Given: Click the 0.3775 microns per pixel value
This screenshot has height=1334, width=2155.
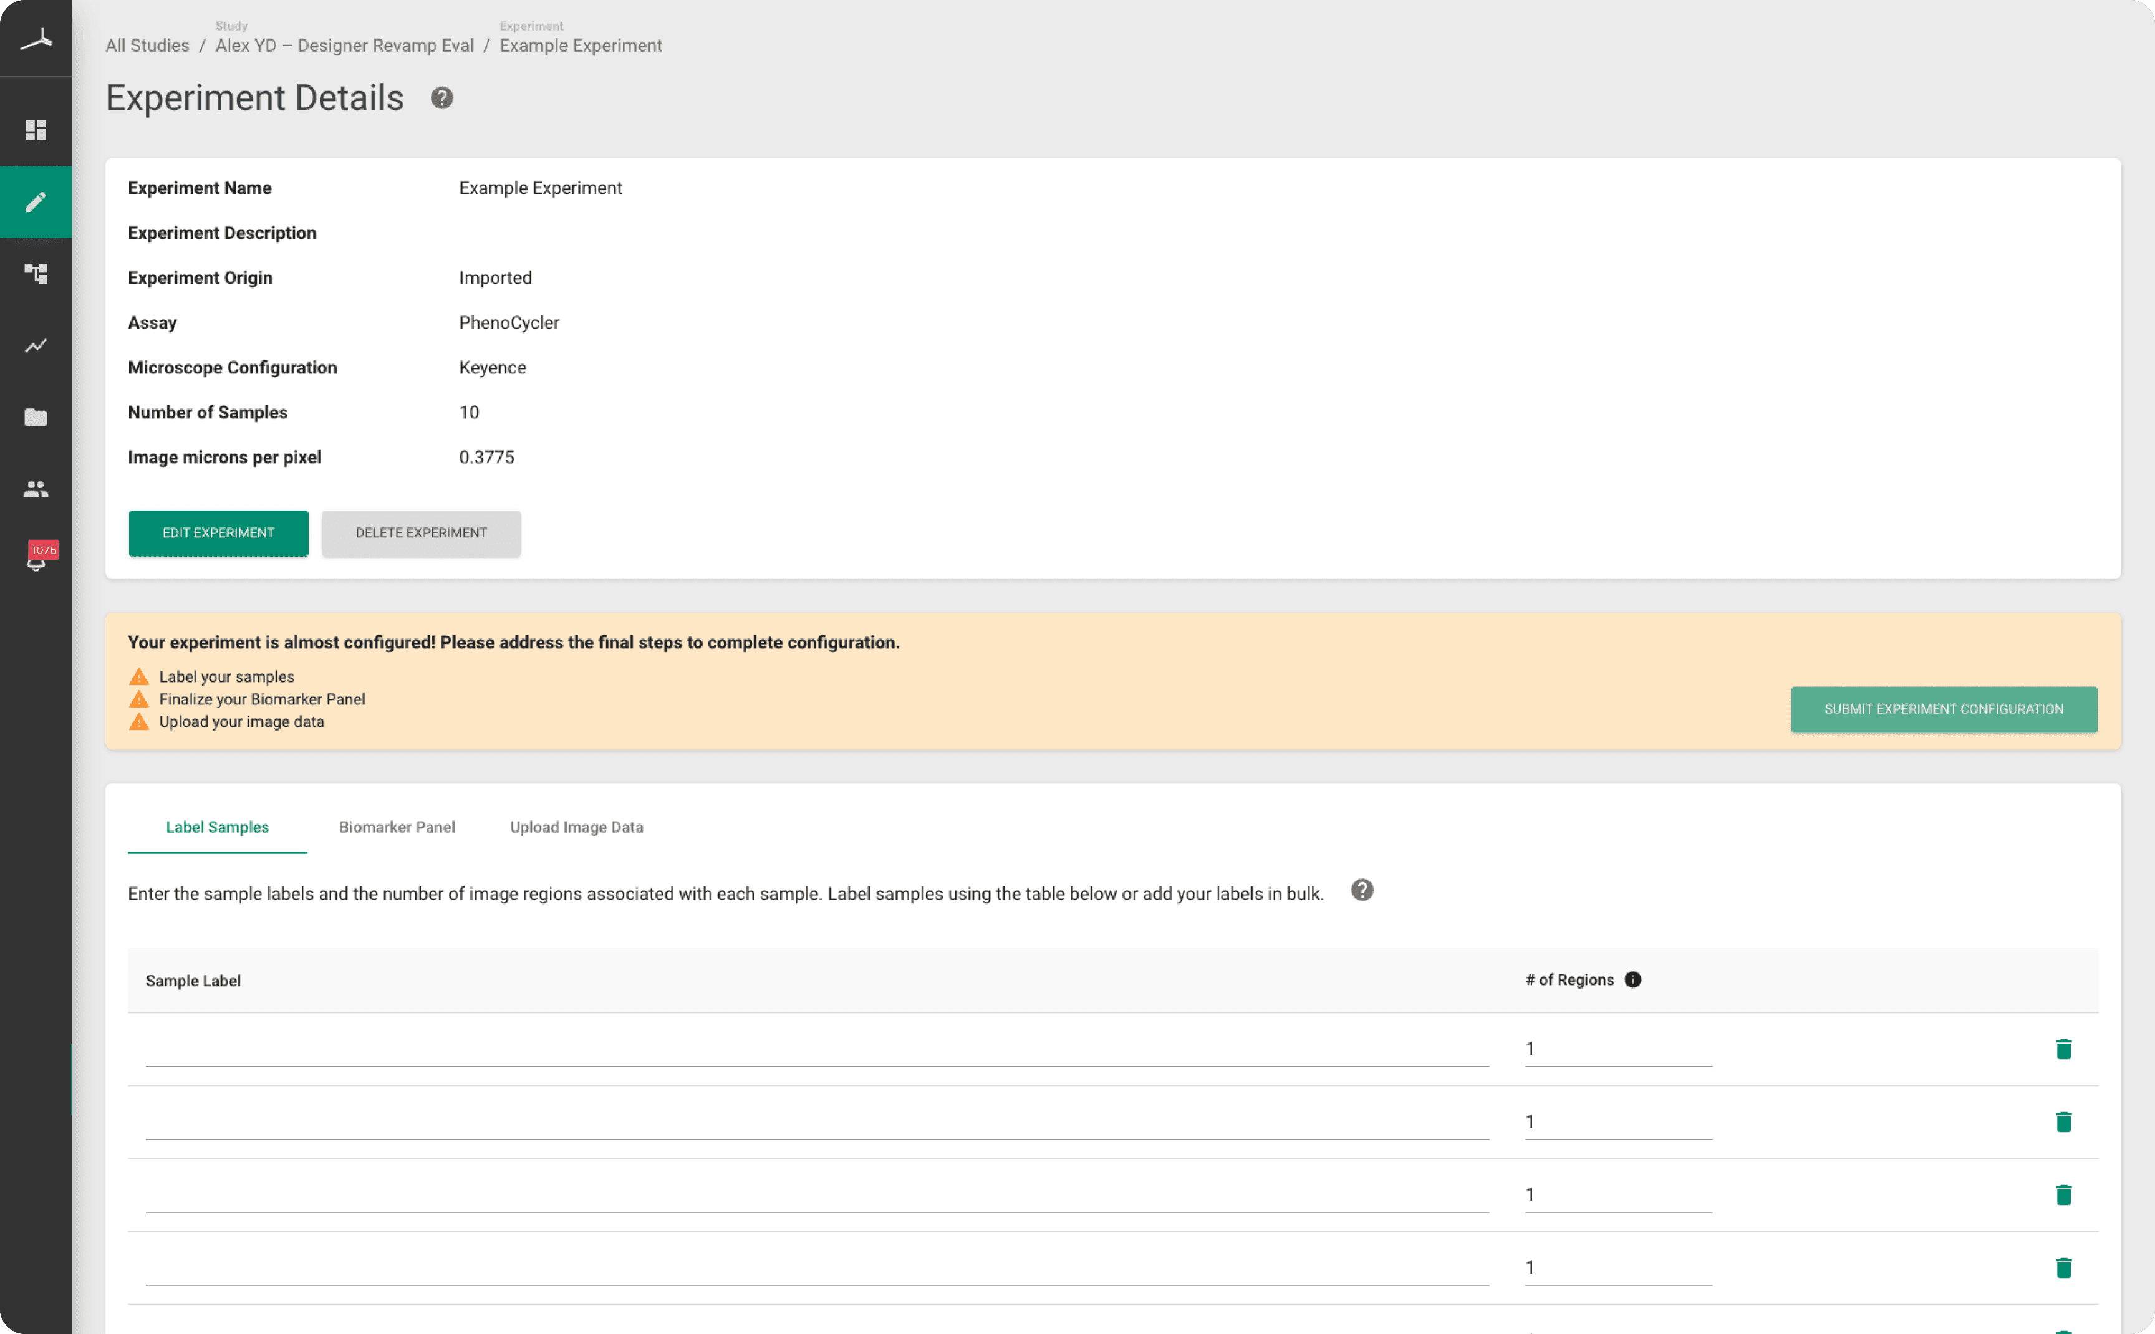Looking at the screenshot, I should point(486,457).
